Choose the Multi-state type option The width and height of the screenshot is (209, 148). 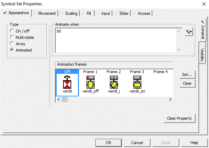point(12,37)
